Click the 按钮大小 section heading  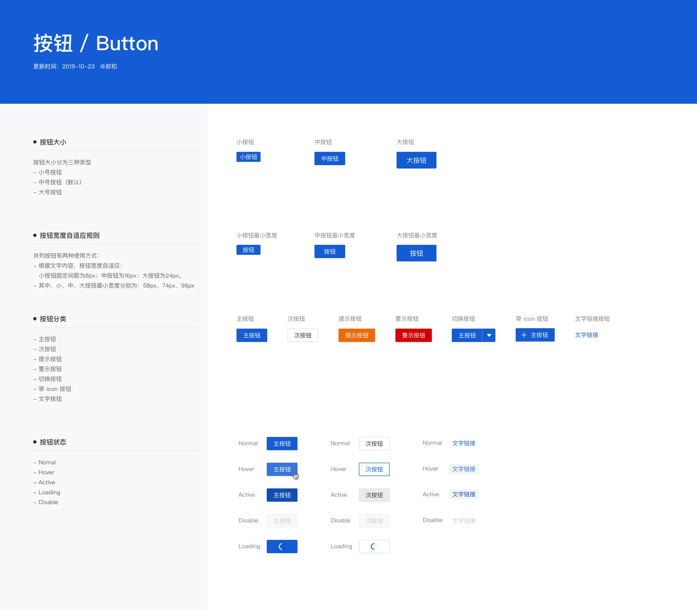[x=53, y=142]
